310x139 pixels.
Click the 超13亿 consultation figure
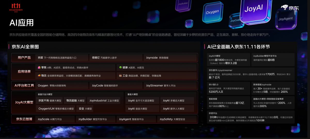coord(240,103)
